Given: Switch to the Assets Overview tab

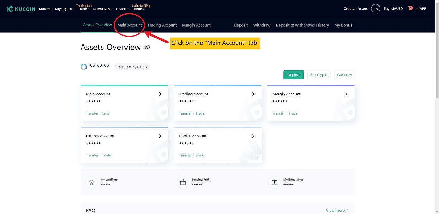Looking at the screenshot, I should (97, 25).
